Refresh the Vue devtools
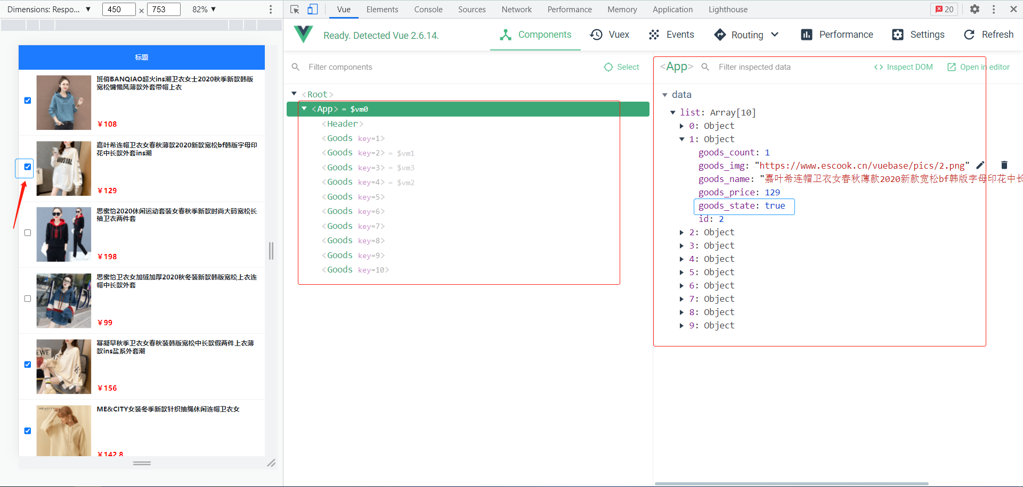The width and height of the screenshot is (1023, 487). point(989,35)
